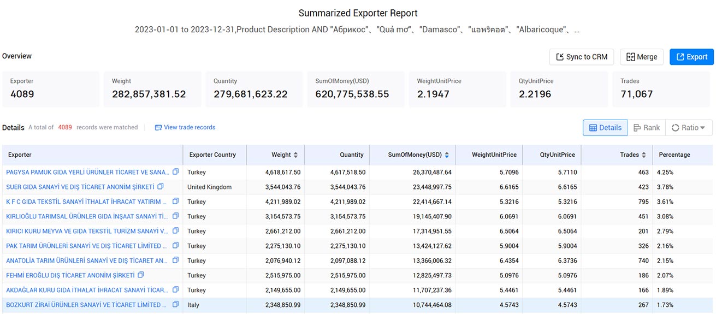716x314 pixels.
Task: Copy KIRLIOĞLU TARIMSAL exporter name icon
Action: coord(175,216)
